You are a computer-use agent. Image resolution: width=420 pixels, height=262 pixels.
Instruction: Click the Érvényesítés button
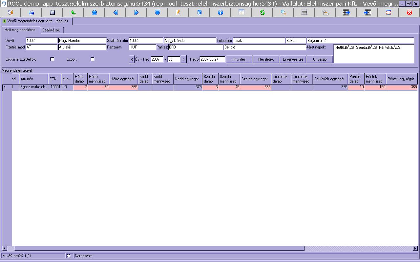(x=293, y=59)
